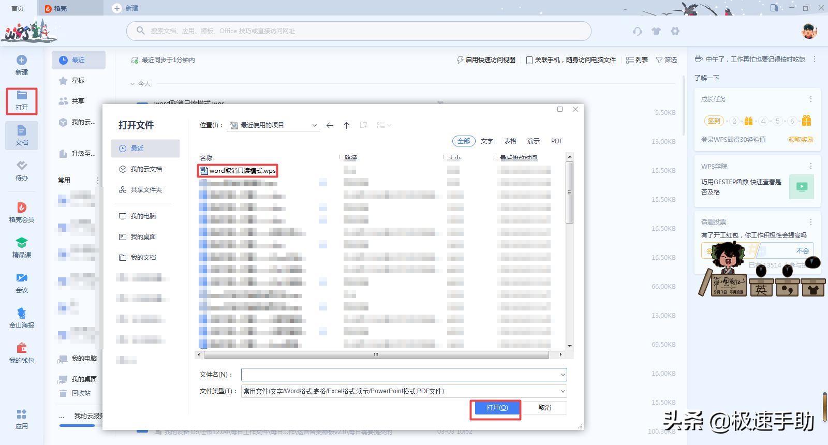Toggle 列表 view mode
The height and width of the screenshot is (445, 828).
637,60
